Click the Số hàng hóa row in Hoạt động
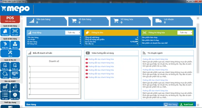 click(x=54, y=44)
